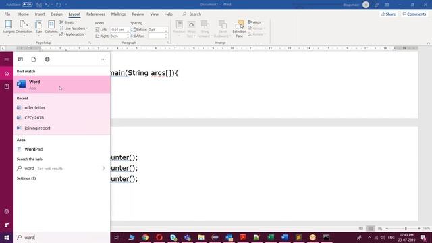Open the page Size dropdown
This screenshot has width=432, height=243.
coord(38,28)
